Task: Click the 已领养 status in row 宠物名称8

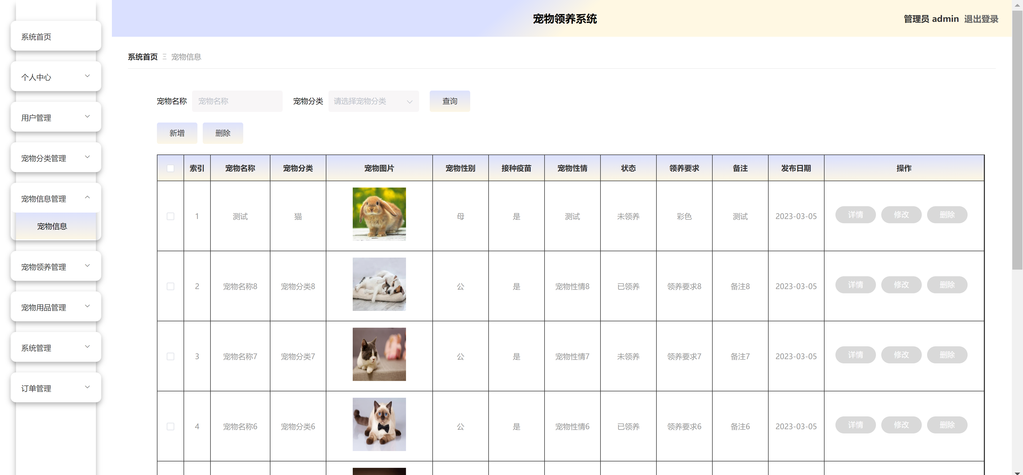Action: coord(628,286)
